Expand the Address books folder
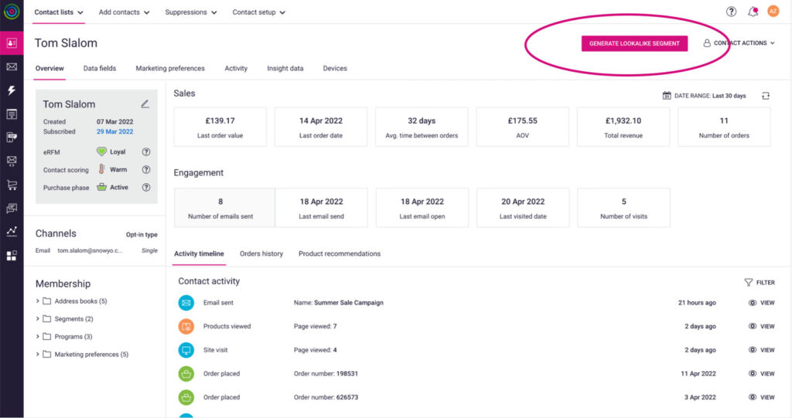 [38, 301]
